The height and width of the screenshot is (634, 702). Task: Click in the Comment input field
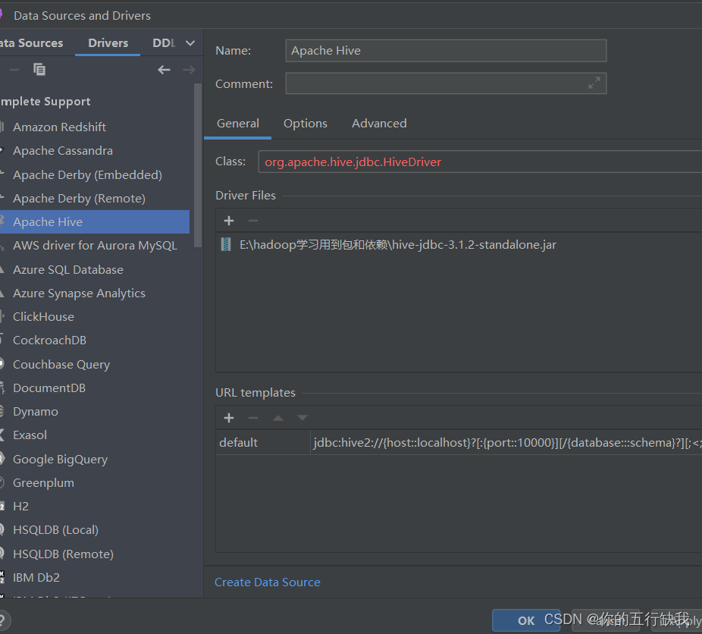click(x=446, y=83)
